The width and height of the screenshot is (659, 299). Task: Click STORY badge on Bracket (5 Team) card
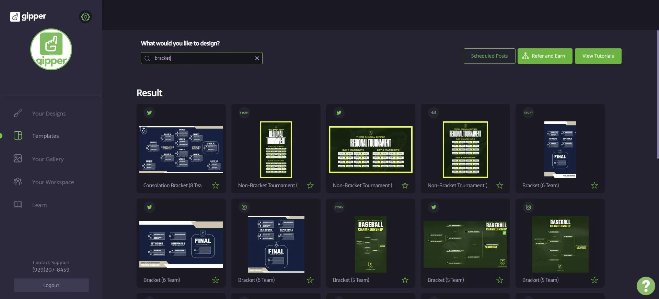(x=339, y=207)
